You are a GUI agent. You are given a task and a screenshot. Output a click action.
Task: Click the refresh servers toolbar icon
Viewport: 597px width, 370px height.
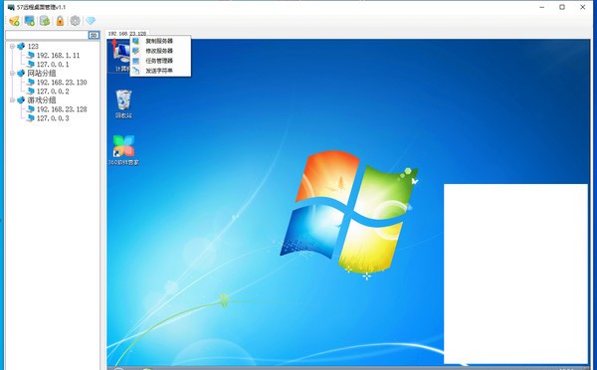pos(45,21)
